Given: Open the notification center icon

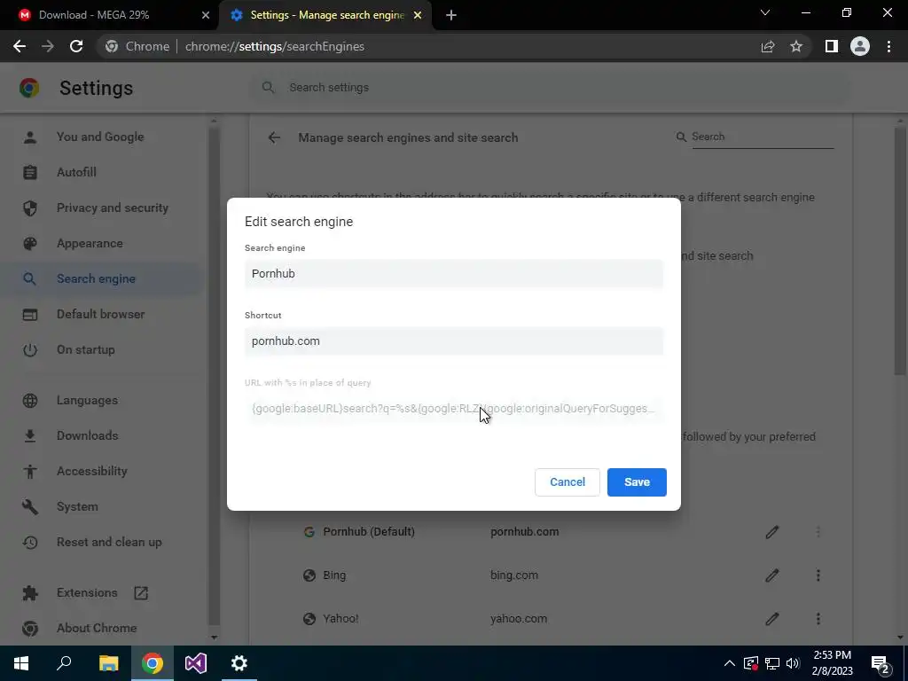Looking at the screenshot, I should coord(881,663).
